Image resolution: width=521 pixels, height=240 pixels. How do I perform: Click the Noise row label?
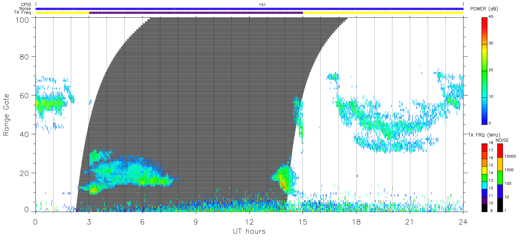click(x=25, y=8)
